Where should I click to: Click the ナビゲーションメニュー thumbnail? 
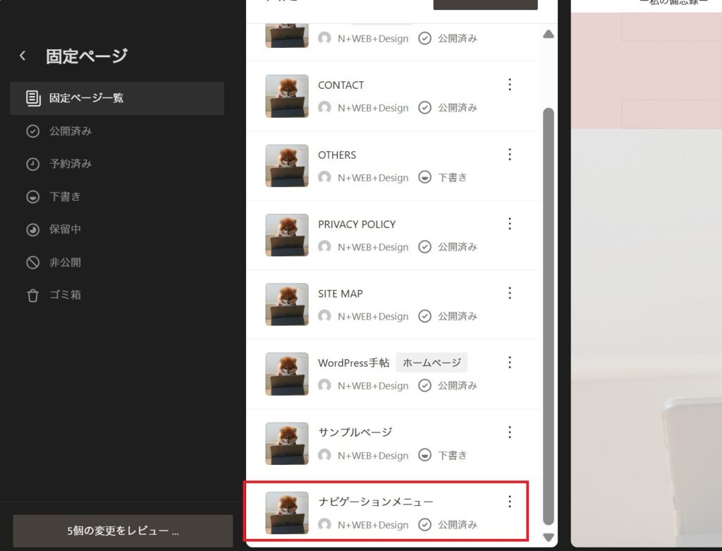(287, 513)
